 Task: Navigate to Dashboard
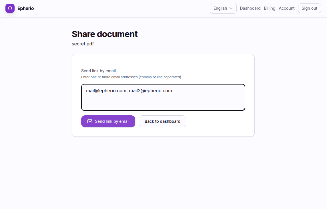250,8
